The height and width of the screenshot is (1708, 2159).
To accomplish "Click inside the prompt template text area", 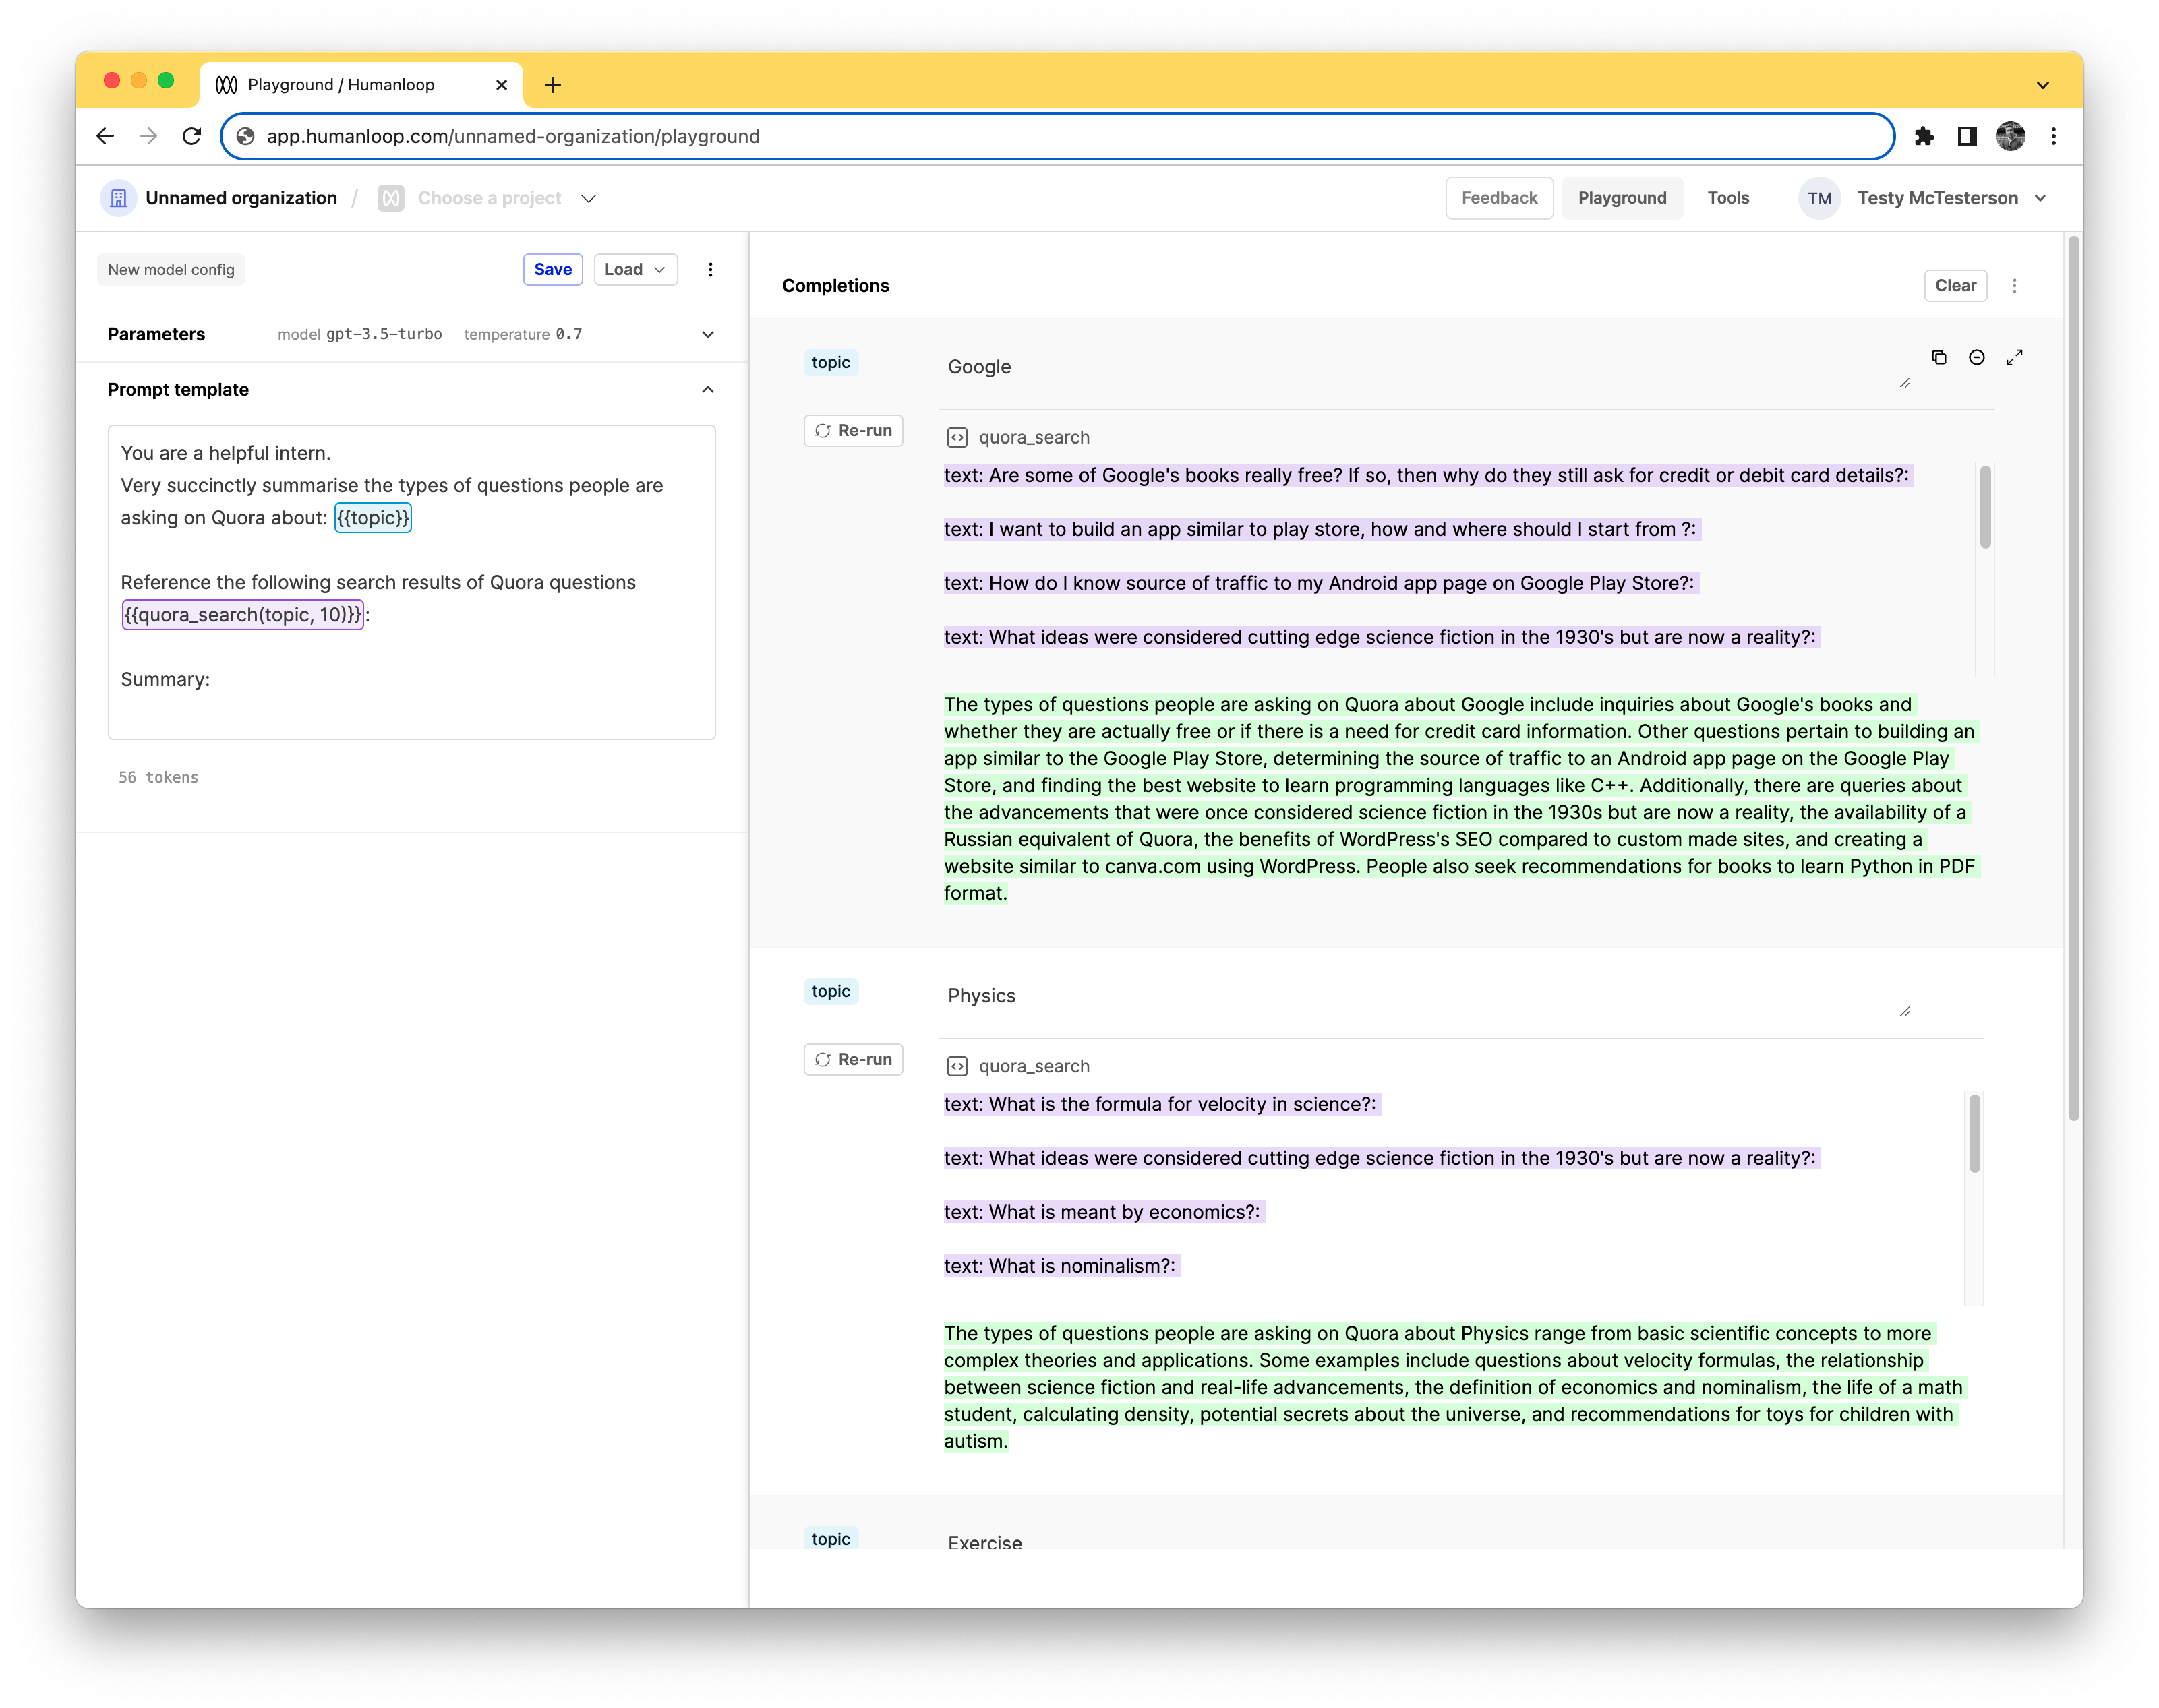I will click(x=411, y=582).
